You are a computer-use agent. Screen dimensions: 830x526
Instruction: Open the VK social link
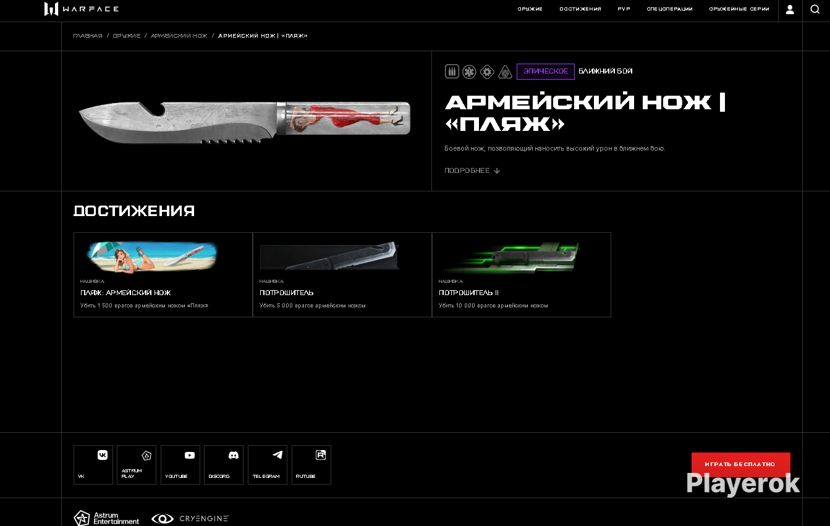click(x=93, y=465)
